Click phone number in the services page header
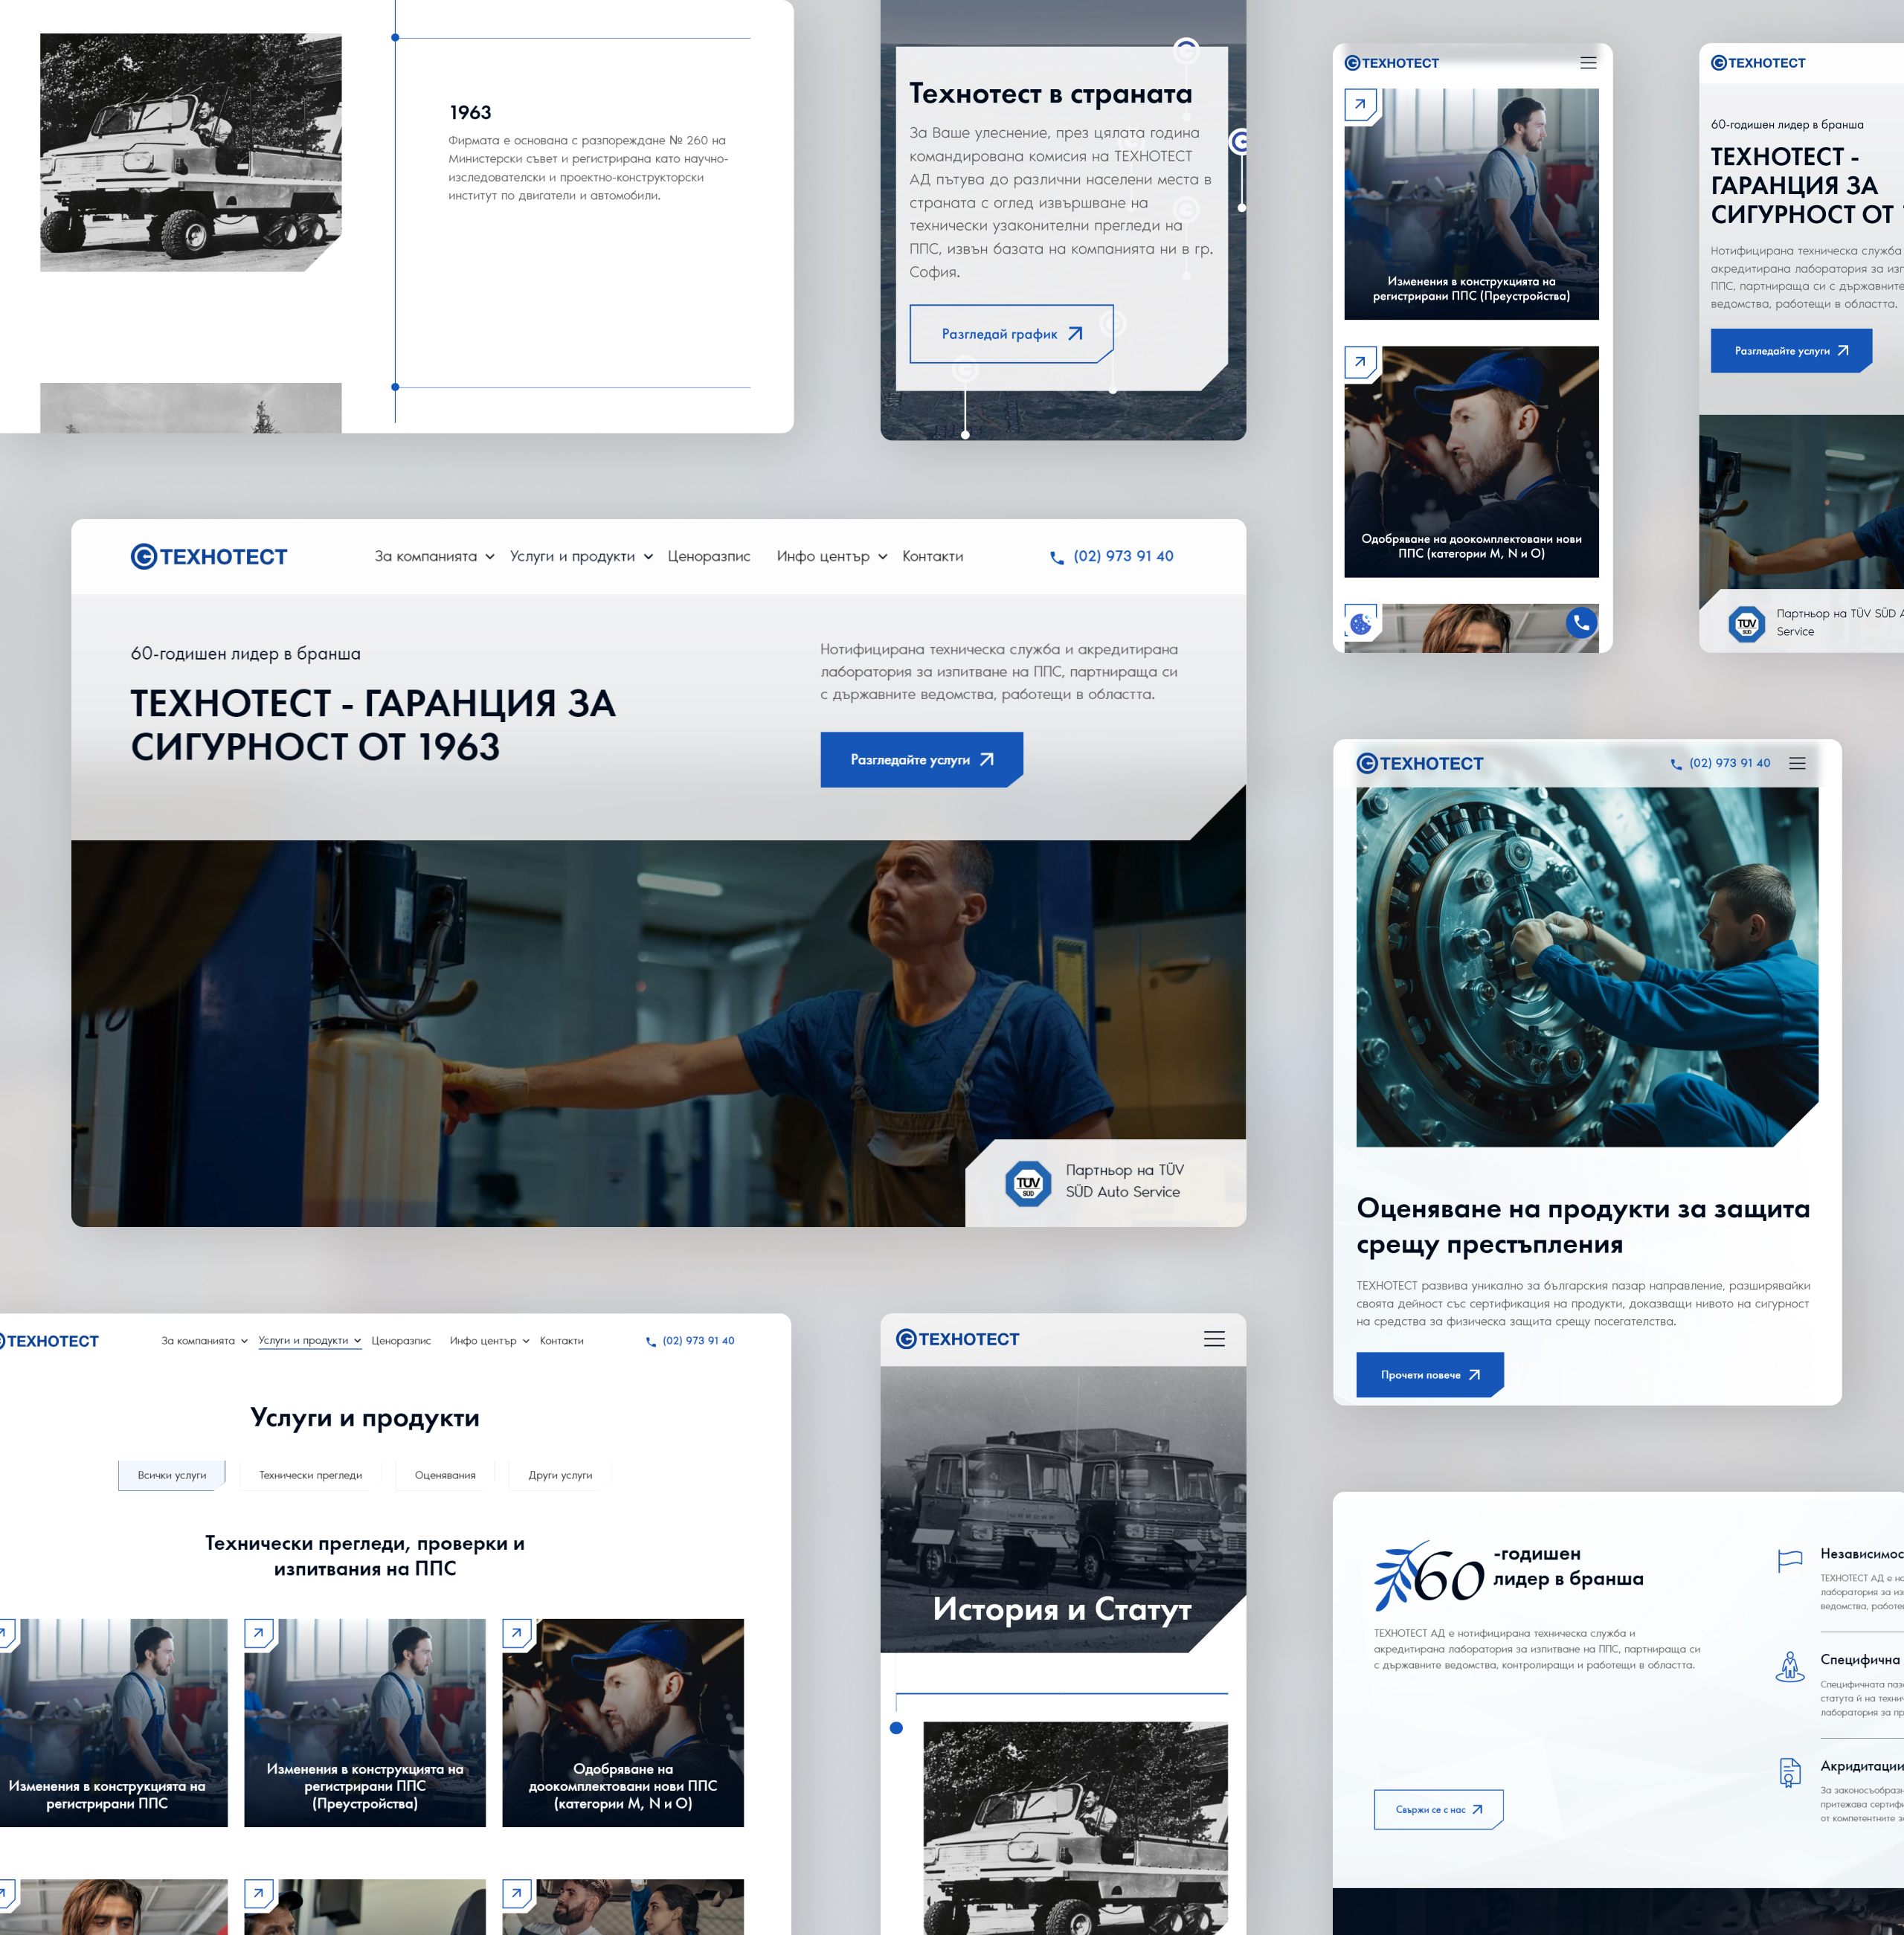 click(698, 1341)
